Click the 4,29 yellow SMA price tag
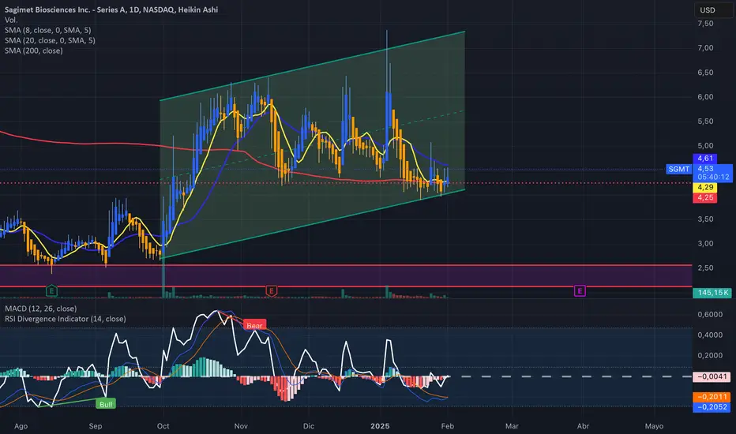 point(704,187)
